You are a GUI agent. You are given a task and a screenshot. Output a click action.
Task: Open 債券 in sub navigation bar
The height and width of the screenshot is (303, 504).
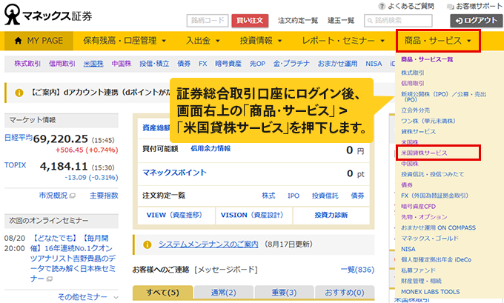coord(184,64)
